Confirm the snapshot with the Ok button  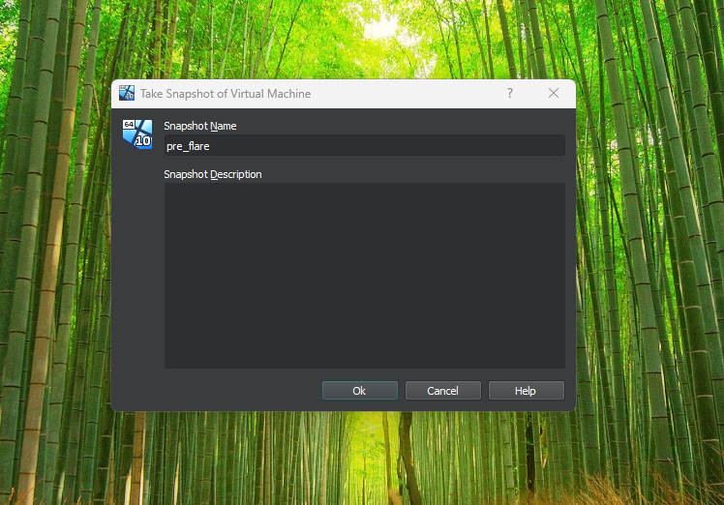point(359,391)
